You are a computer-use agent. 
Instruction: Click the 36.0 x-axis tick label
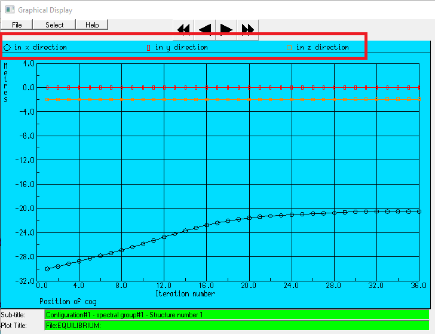point(418,286)
